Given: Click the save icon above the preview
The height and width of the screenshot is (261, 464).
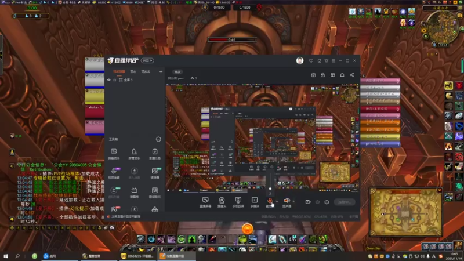Looking at the screenshot, I should pyautogui.click(x=313, y=75).
